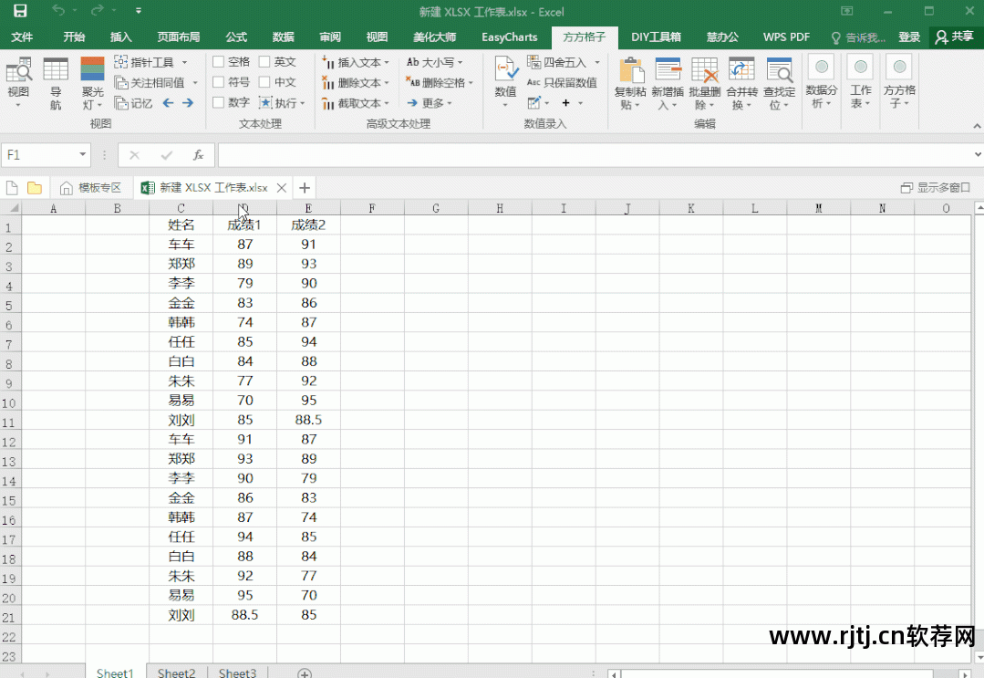984x678 pixels.
Task: Switch to the DIY工具箱 tab
Action: [x=656, y=37]
